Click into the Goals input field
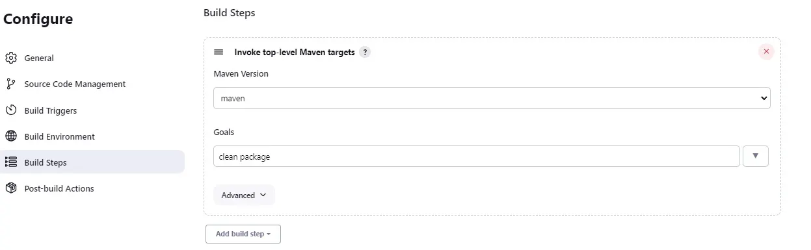This screenshot has height=250, width=811. 477,156
